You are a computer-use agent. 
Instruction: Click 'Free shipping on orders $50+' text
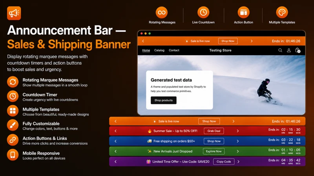(x=174, y=141)
